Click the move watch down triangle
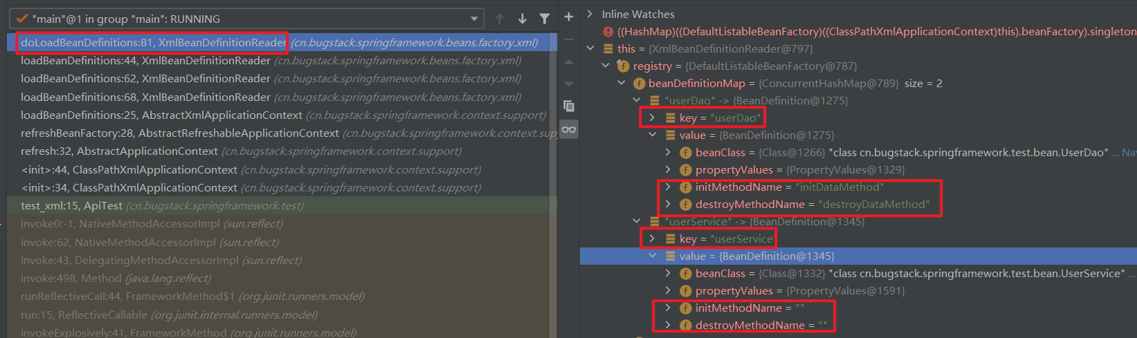 [x=569, y=84]
